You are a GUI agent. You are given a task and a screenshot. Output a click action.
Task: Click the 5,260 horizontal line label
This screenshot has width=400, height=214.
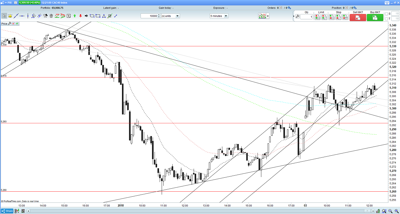click(x=3, y=190)
